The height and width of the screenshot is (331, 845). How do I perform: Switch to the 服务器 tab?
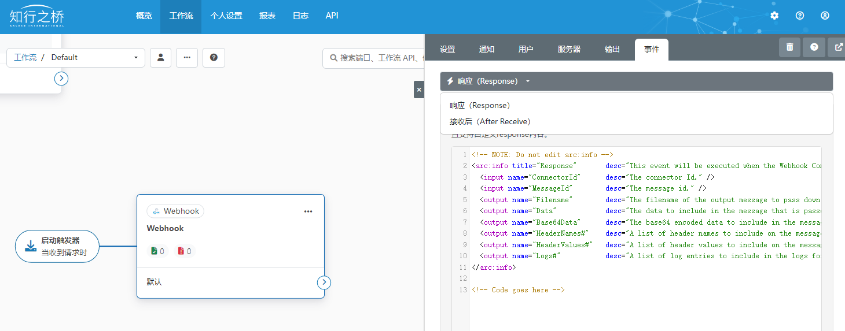pyautogui.click(x=569, y=50)
